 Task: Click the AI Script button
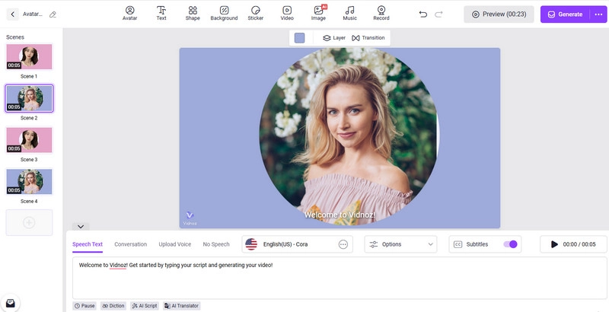coord(144,306)
